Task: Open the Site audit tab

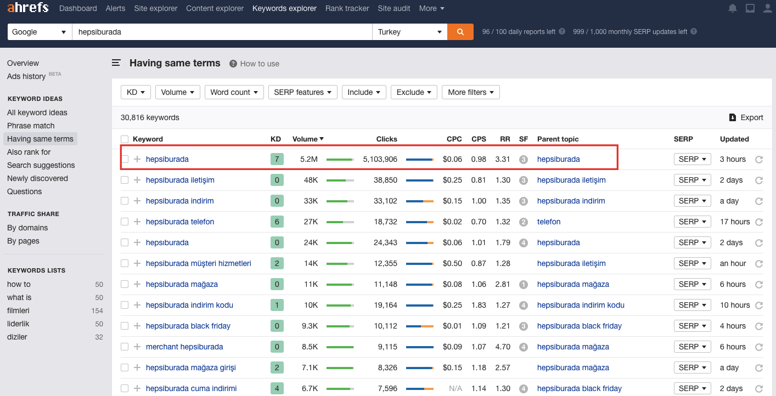Action: tap(394, 8)
